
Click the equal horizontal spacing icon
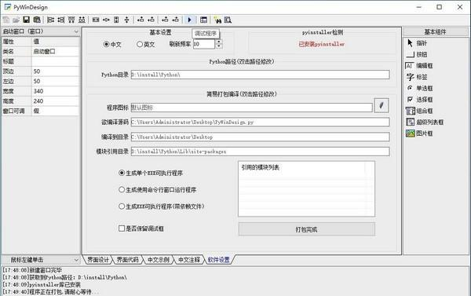click(x=106, y=20)
